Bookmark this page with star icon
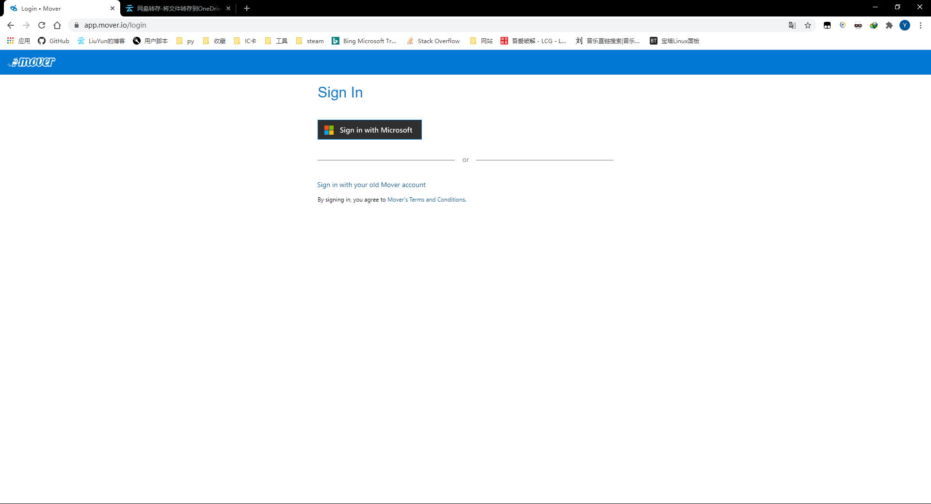The image size is (931, 504). point(808,25)
